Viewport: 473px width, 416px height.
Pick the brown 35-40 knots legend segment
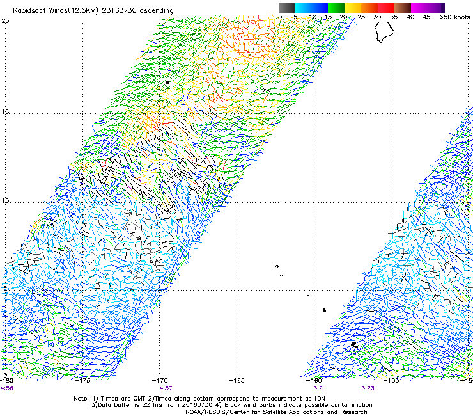click(x=403, y=8)
